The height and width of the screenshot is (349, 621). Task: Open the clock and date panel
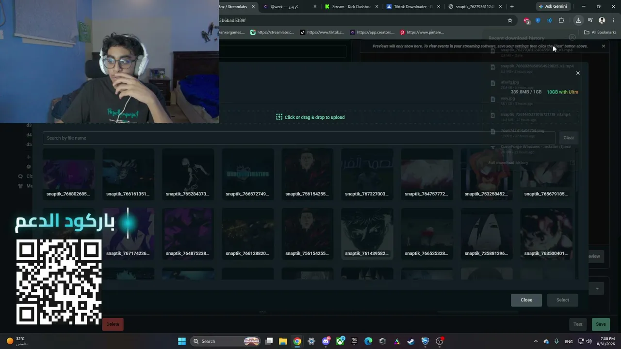(607, 341)
